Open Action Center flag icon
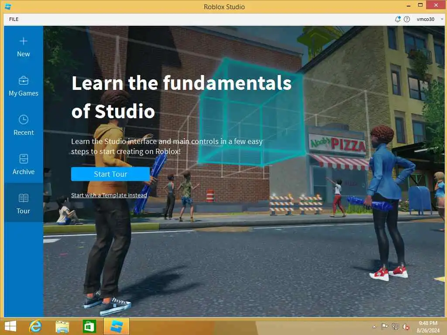This screenshot has width=447, height=335. point(385,326)
